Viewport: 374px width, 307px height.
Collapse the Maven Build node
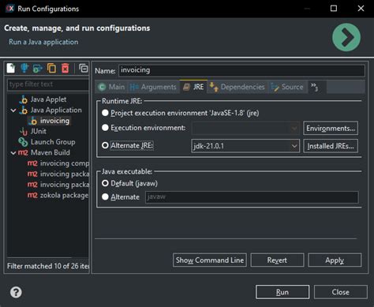(x=13, y=152)
